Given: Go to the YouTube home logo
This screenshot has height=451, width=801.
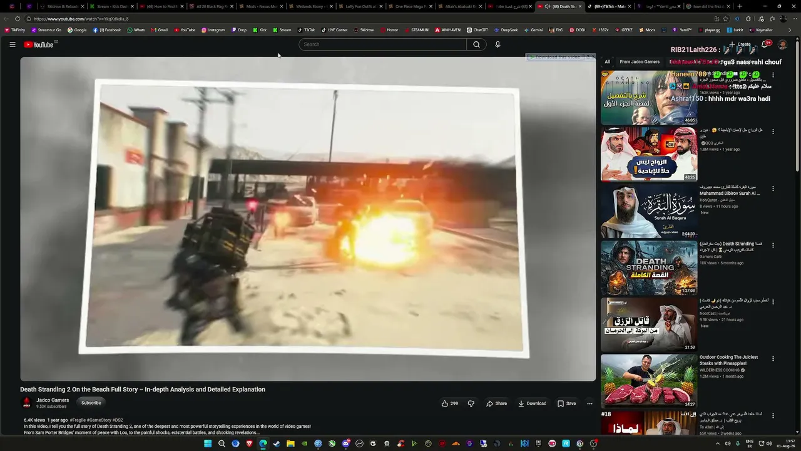Looking at the screenshot, I should point(39,44).
